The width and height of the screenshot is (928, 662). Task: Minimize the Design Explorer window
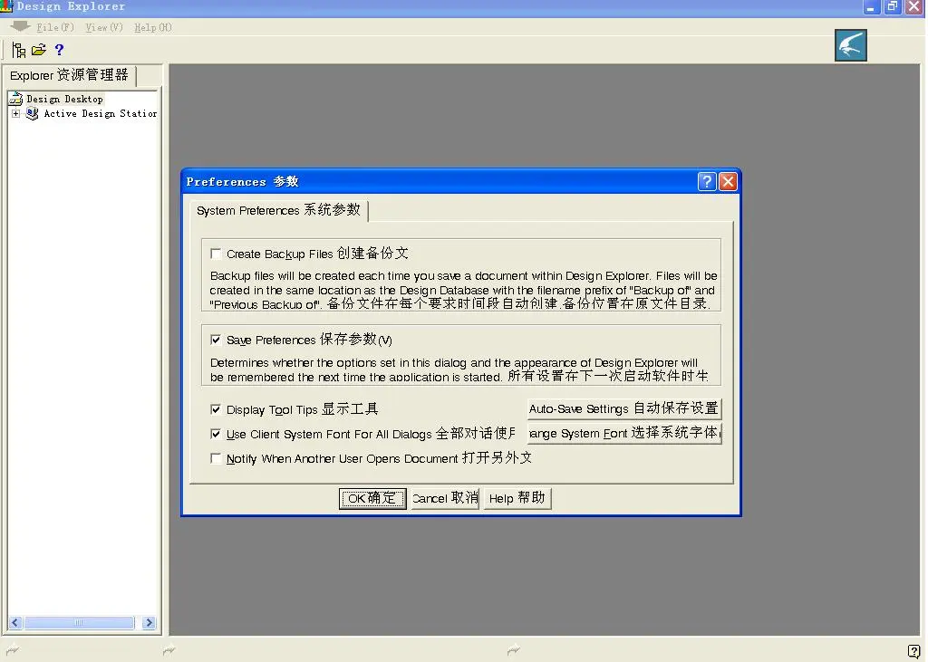point(871,7)
